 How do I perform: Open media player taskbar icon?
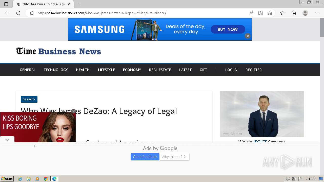[x=37, y=179]
